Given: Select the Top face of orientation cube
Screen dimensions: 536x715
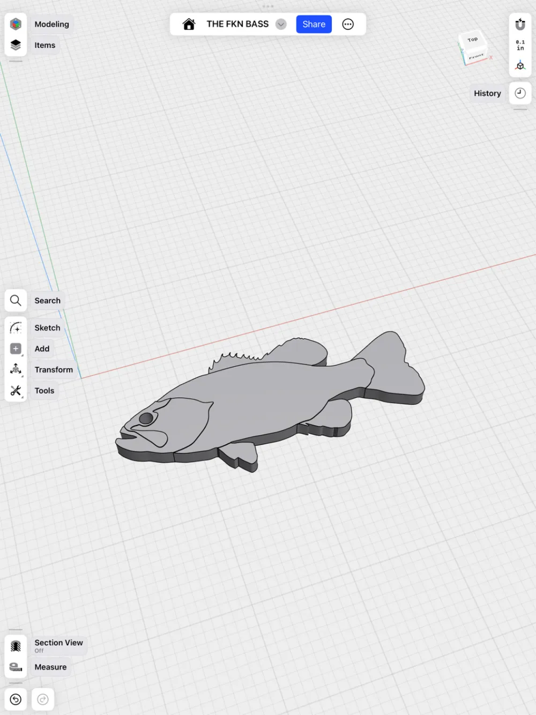Looking at the screenshot, I should point(472,40).
